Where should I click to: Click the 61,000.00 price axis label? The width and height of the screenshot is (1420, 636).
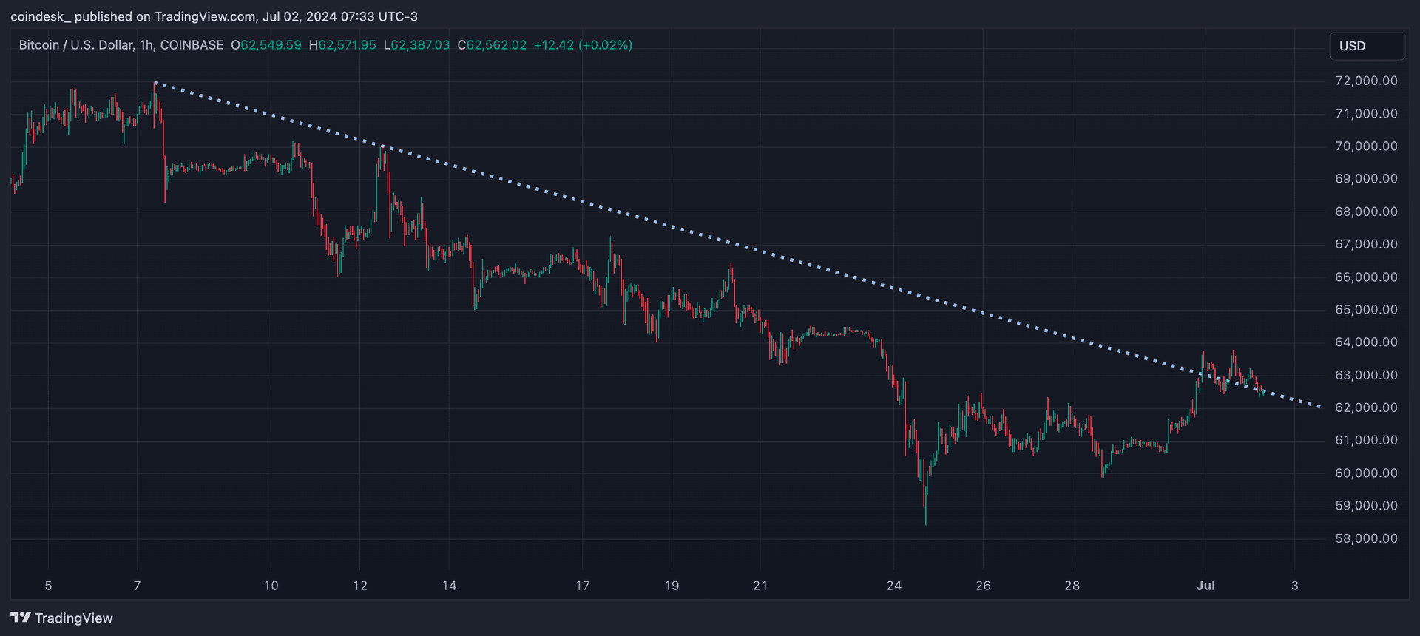click(x=1366, y=440)
